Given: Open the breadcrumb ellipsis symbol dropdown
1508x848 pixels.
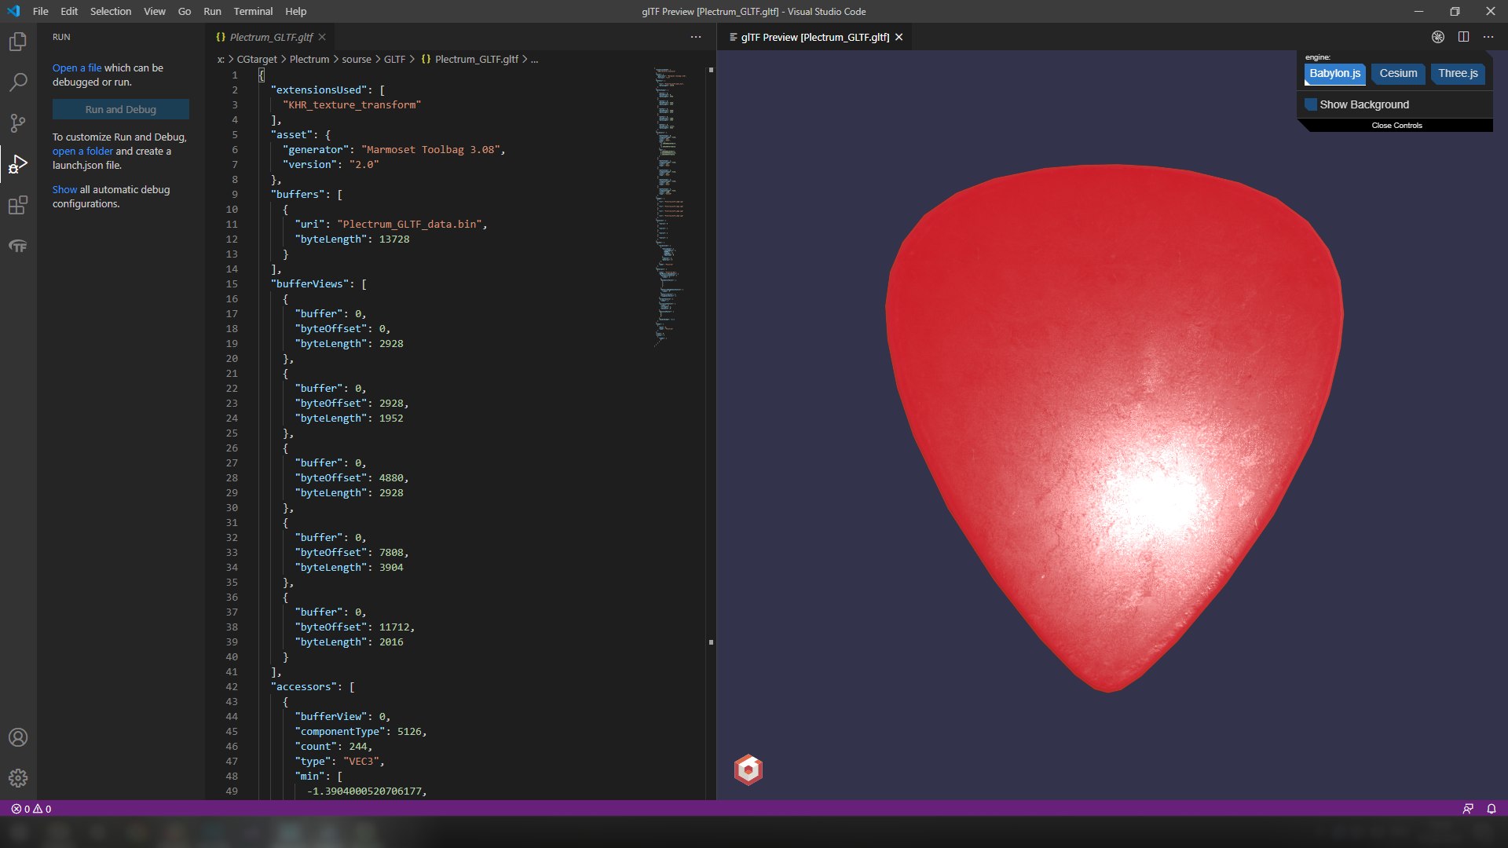Looking at the screenshot, I should (x=535, y=59).
